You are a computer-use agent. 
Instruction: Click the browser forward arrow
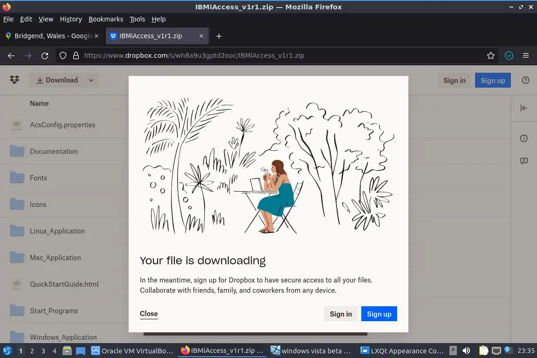pos(28,55)
